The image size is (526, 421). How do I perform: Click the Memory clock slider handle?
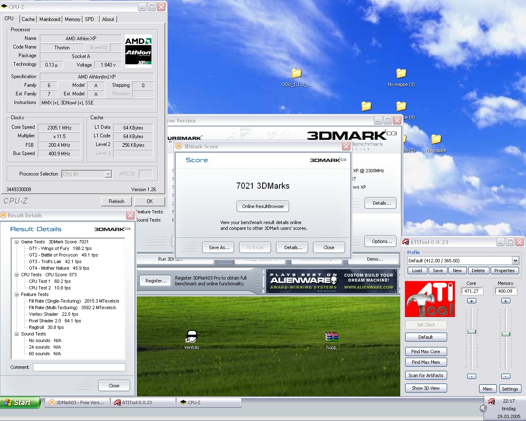click(506, 334)
